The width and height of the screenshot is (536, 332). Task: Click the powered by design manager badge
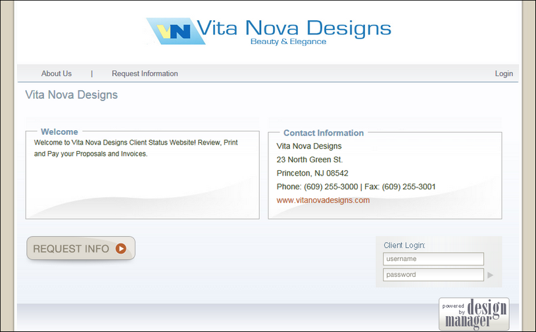coord(474,314)
